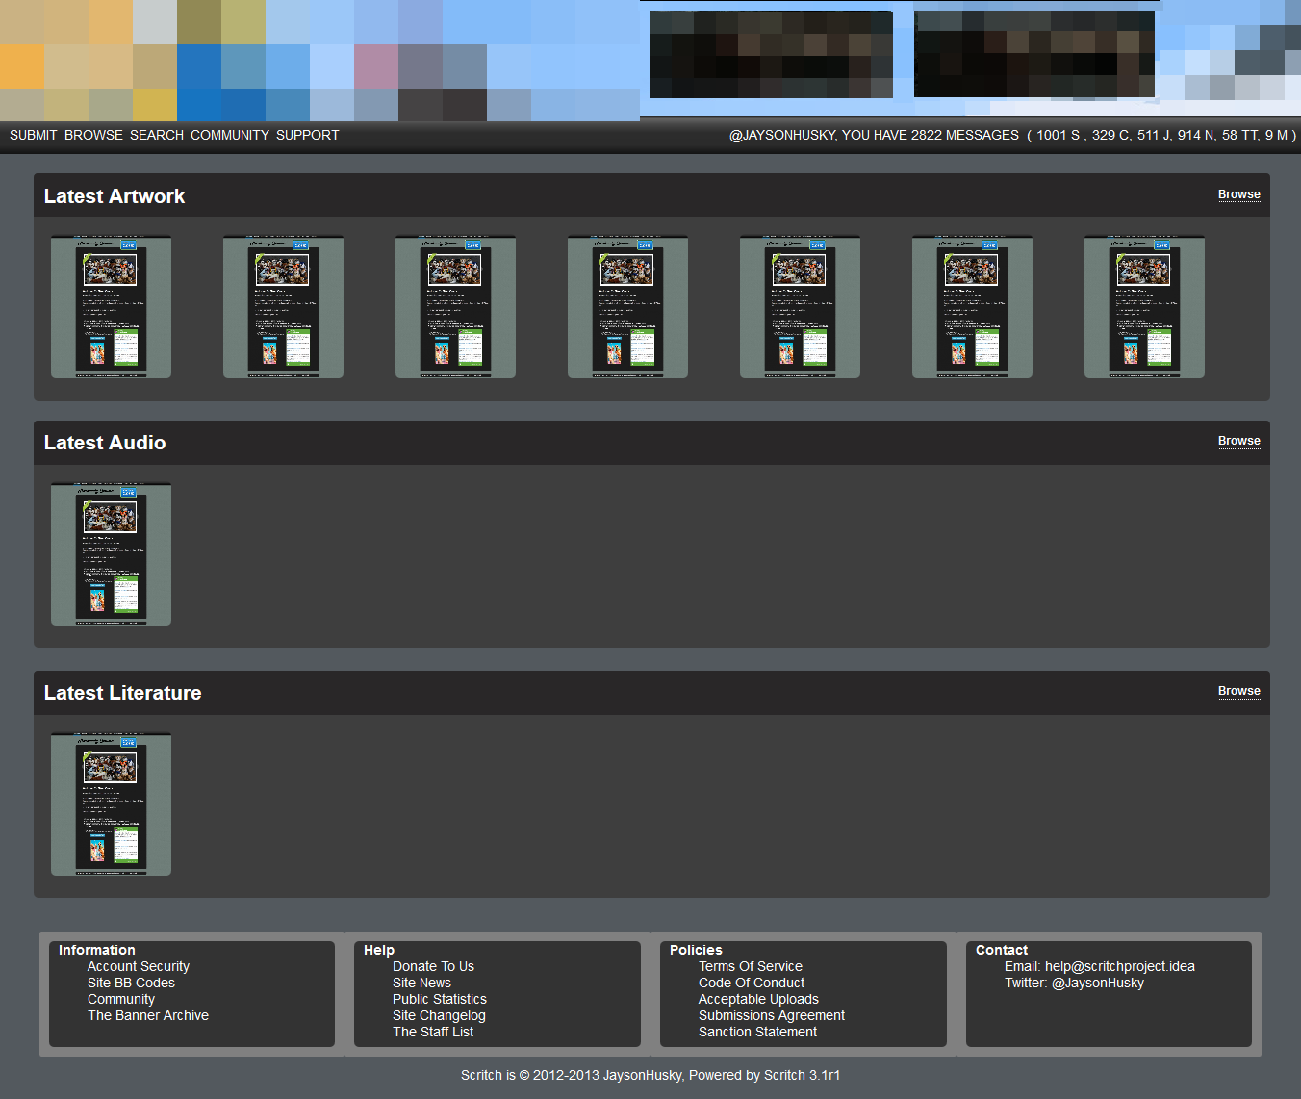The height and width of the screenshot is (1099, 1301).
Task: Open the Terms Of Service link
Action: coord(751,966)
